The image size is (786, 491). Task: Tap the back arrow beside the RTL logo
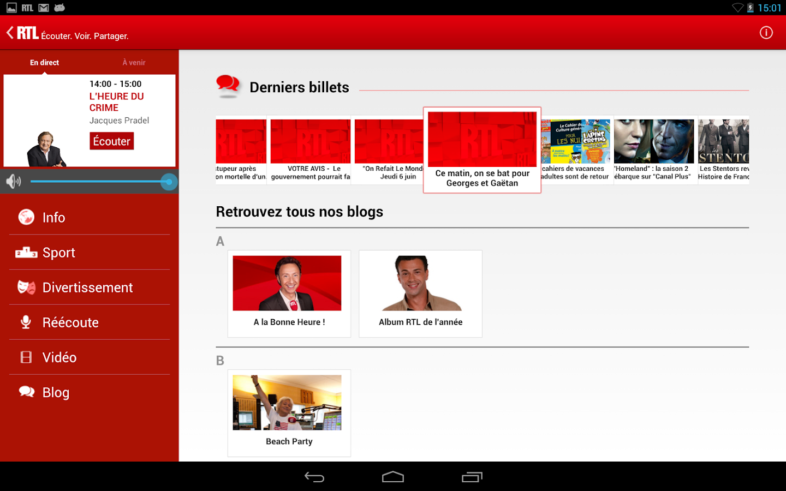(x=10, y=33)
